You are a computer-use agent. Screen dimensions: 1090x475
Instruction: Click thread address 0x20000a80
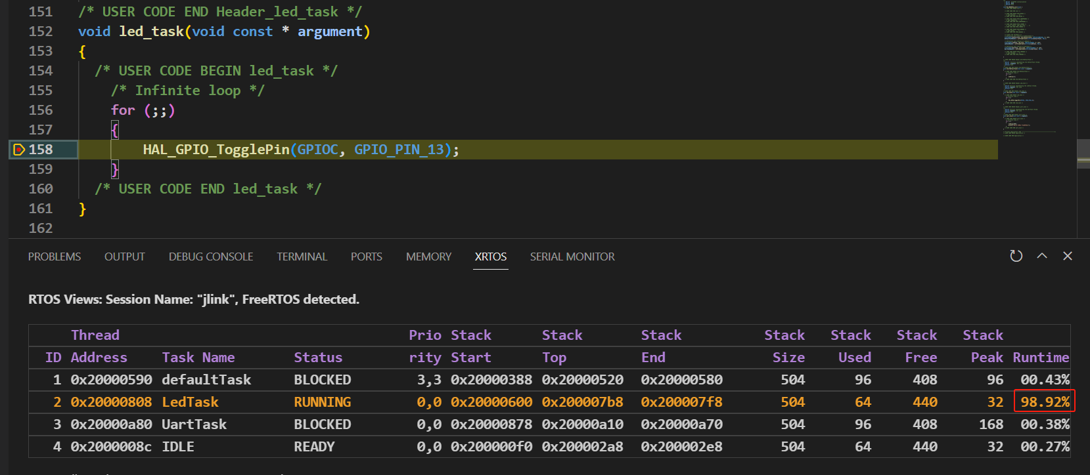click(x=111, y=424)
